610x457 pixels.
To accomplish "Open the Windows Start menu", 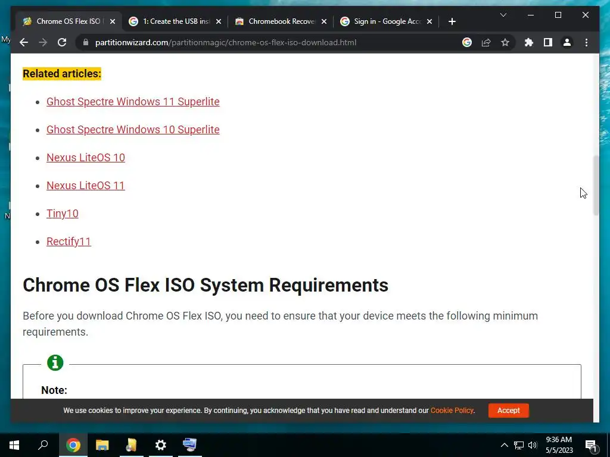I will click(x=14, y=445).
